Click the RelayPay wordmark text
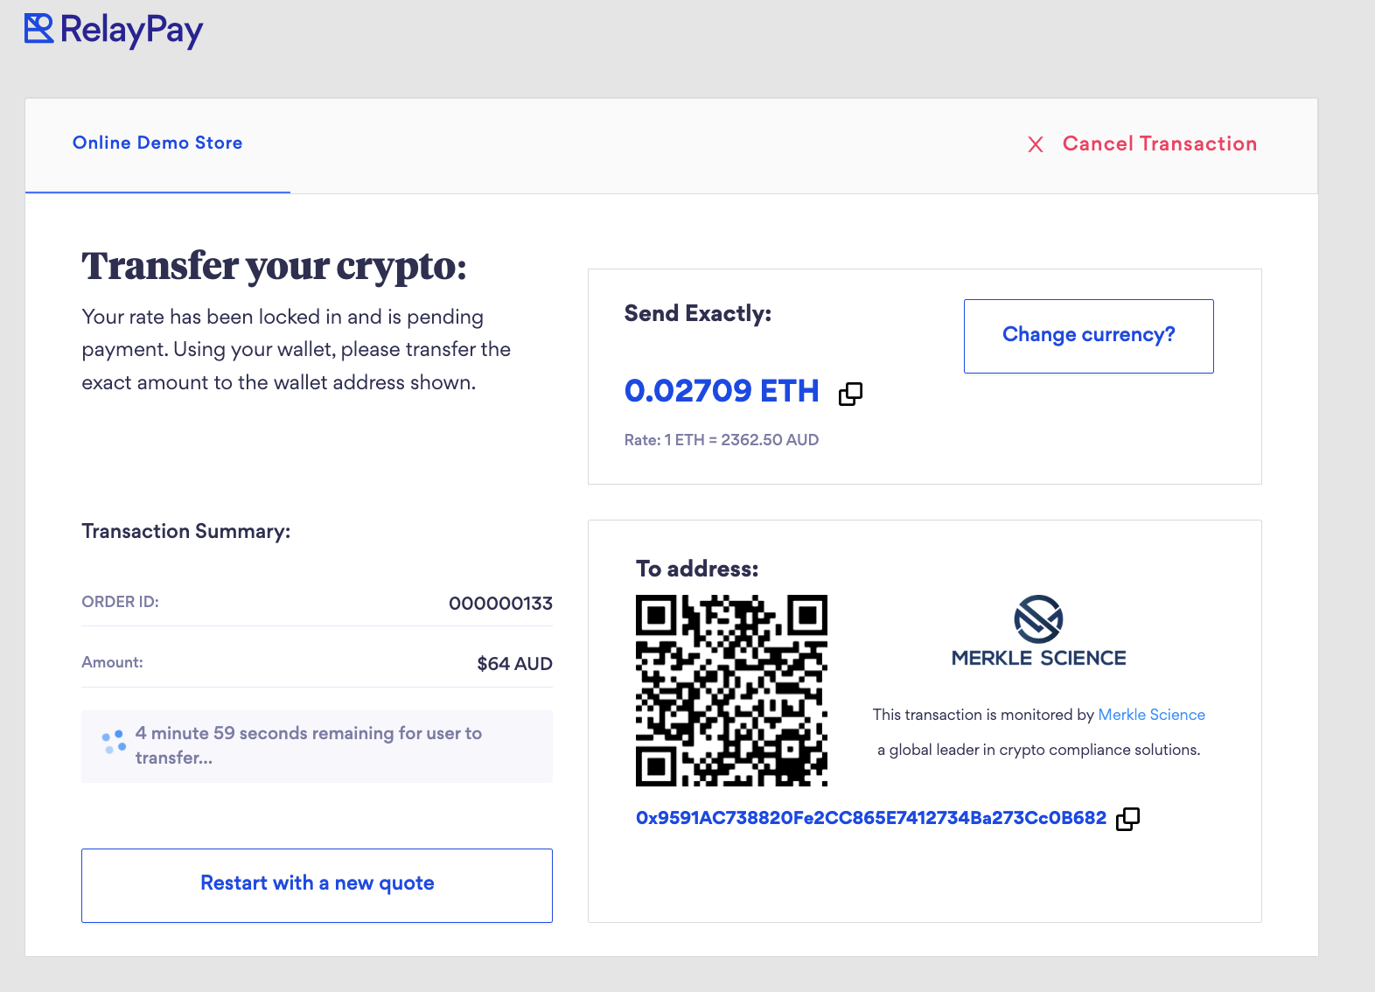This screenshot has width=1375, height=992. pos(131,31)
